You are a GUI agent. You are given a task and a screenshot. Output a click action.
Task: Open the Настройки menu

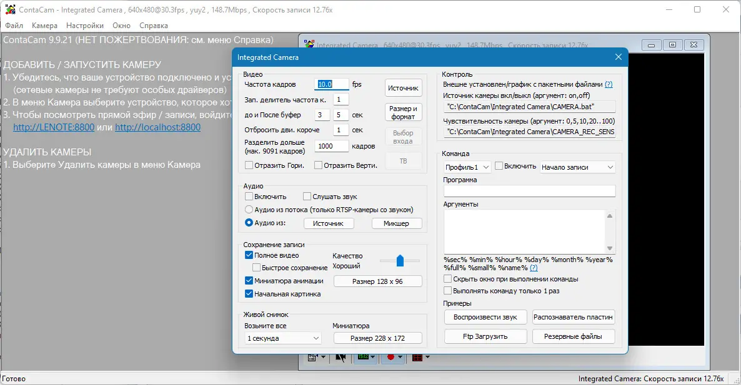pos(84,26)
